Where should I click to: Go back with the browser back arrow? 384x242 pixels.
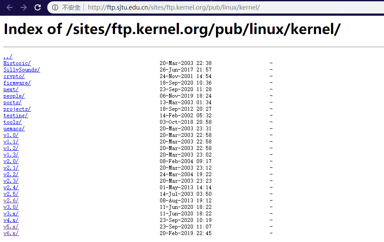pyautogui.click(x=10, y=7)
